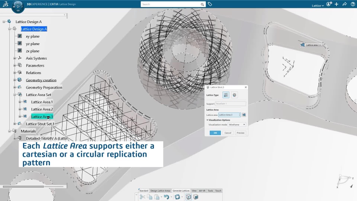Click the Materials node icon
The image size is (357, 201).
tap(15, 131)
